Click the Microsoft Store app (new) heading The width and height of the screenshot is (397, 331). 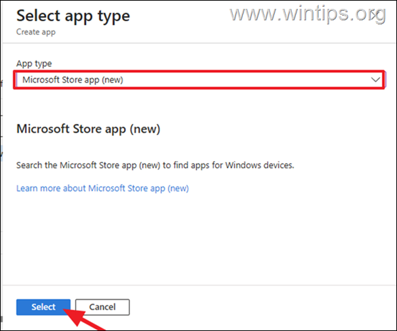[88, 129]
